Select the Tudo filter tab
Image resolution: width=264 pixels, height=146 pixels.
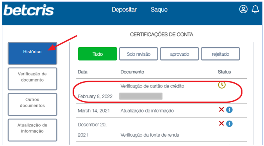[98, 54]
